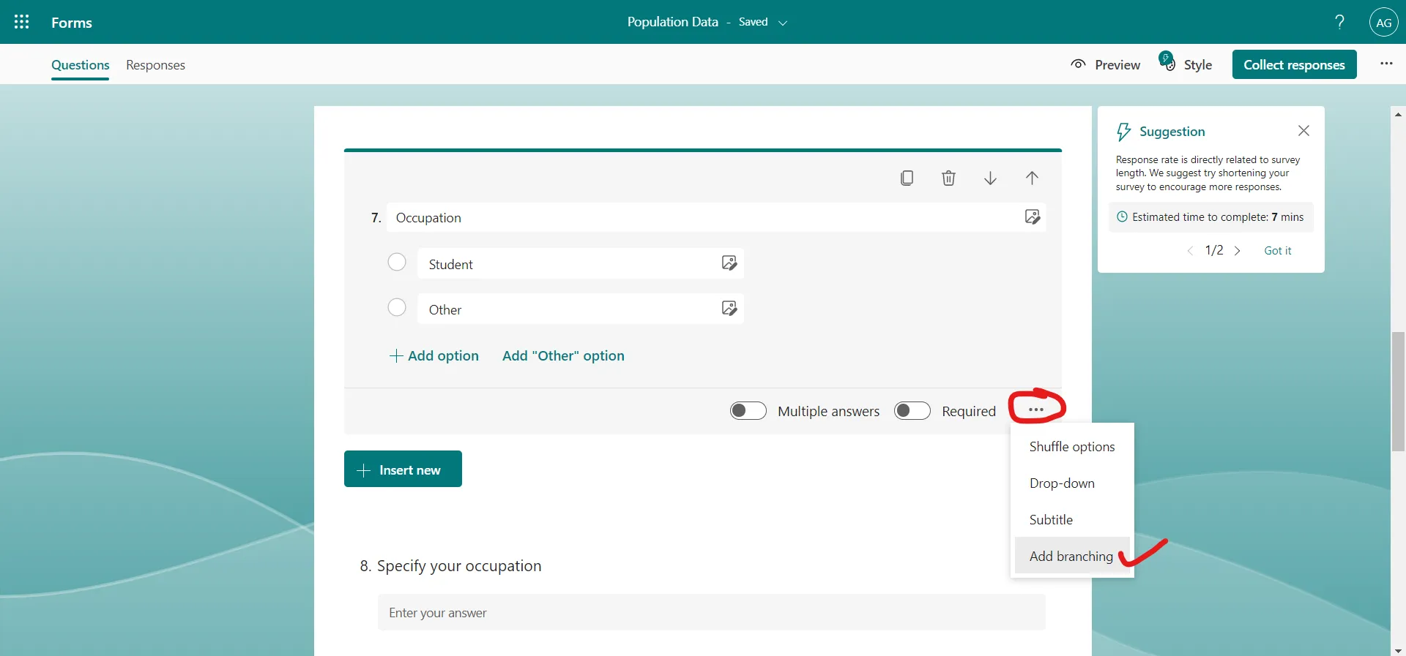
Task: Toggle the Required switch
Action: click(x=912, y=411)
